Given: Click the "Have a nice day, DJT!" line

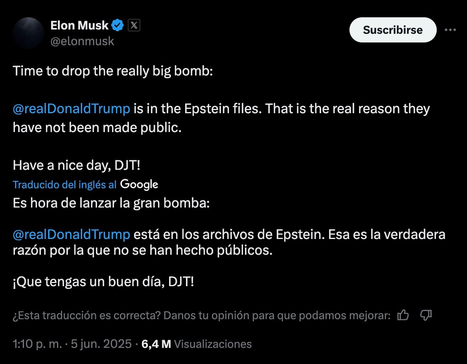Looking at the screenshot, I should tap(77, 165).
